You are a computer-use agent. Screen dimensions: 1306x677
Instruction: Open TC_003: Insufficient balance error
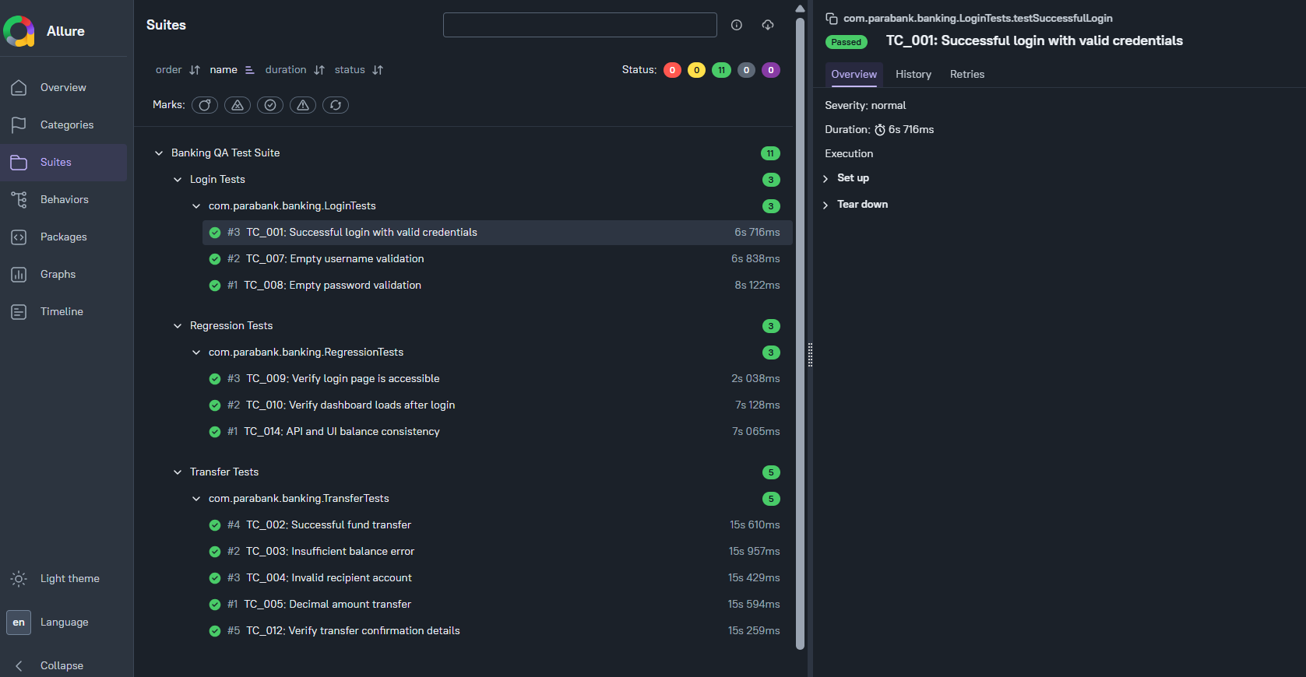tap(498, 552)
